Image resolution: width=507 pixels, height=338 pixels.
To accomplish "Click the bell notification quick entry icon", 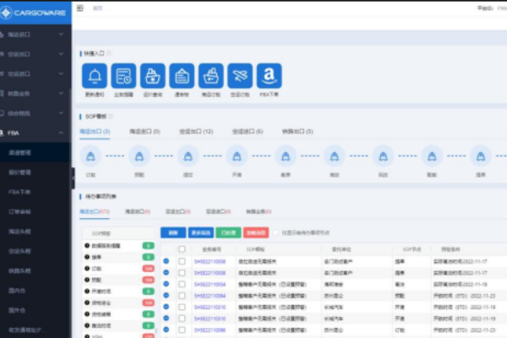I will (95, 76).
